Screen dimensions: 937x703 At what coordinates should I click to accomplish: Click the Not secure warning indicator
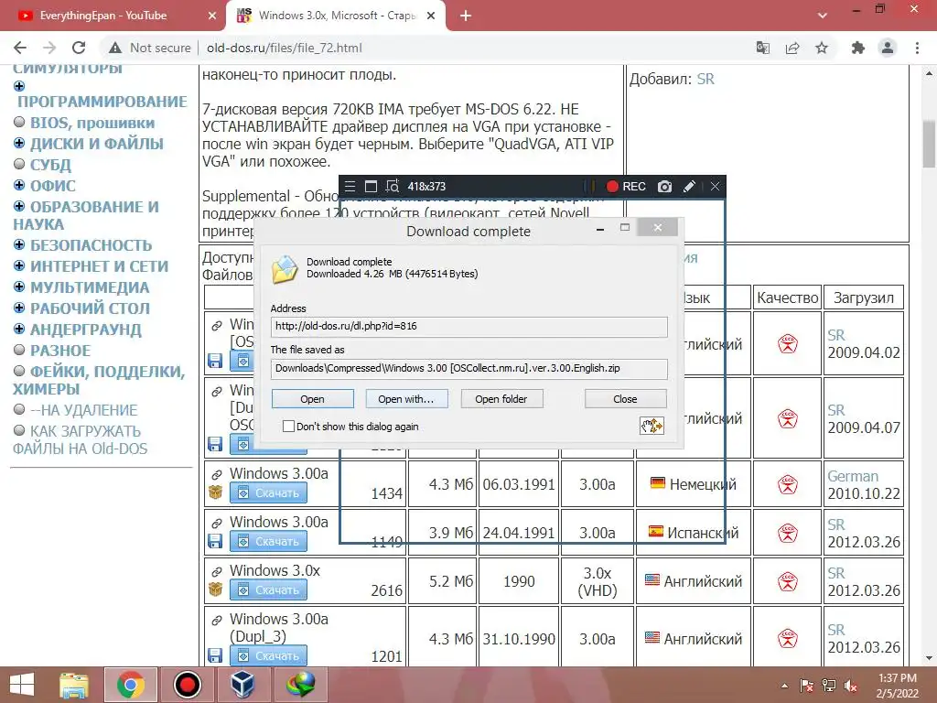pyautogui.click(x=149, y=48)
